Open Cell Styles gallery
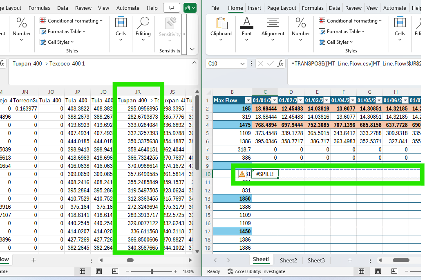Image resolution: width=425 pixels, height=280 pixels. click(335, 42)
